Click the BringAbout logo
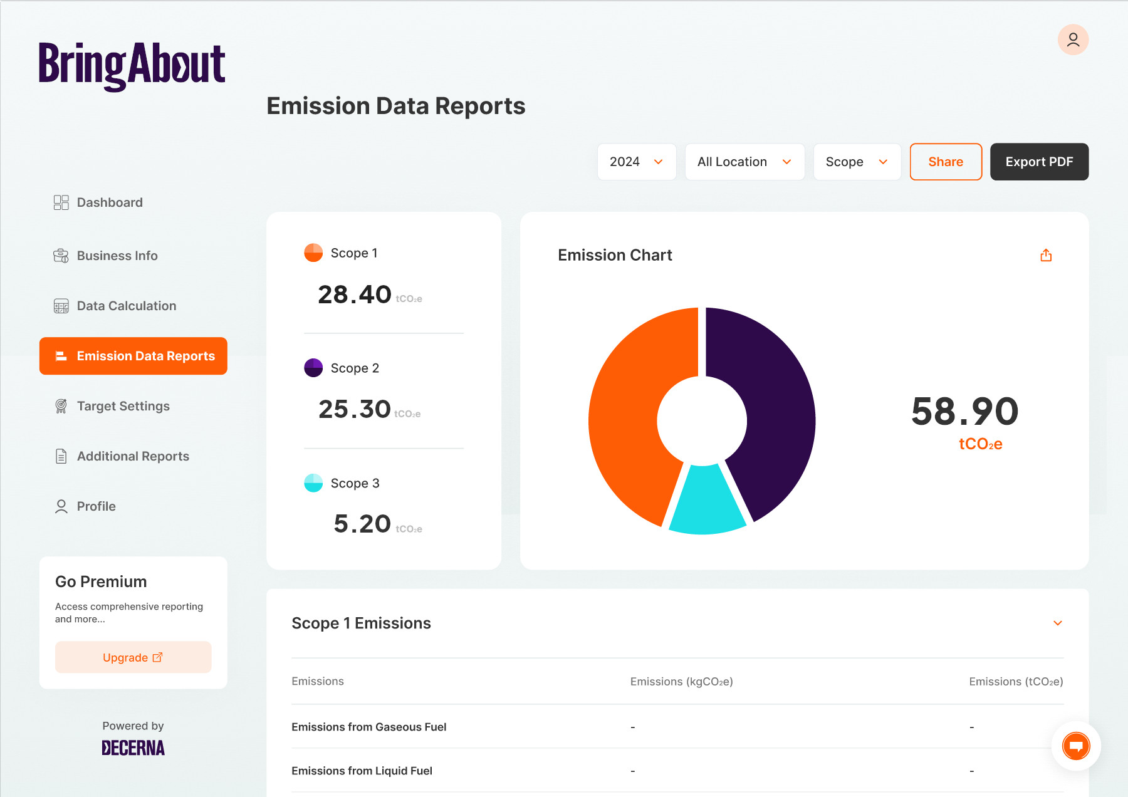 pos(132,66)
